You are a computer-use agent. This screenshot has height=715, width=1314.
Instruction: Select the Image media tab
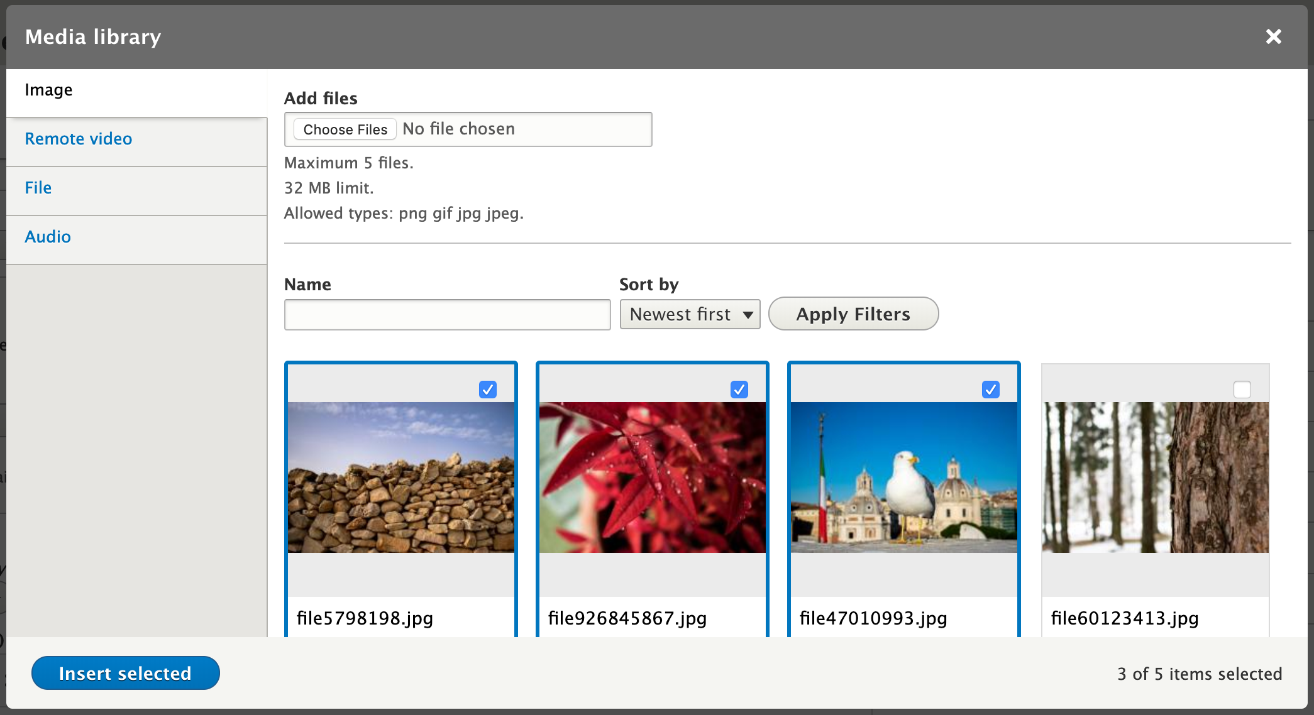[48, 90]
